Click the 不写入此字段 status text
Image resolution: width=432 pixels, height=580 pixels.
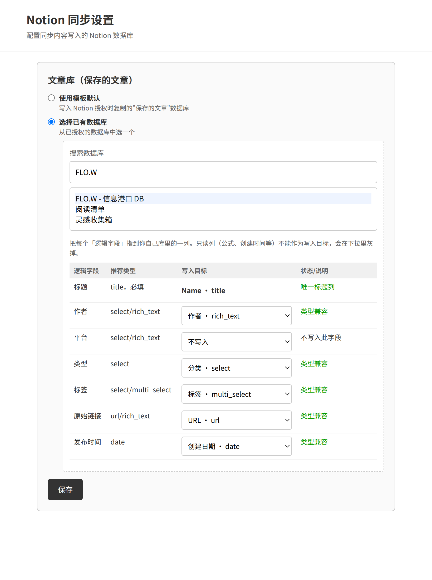[x=321, y=337]
